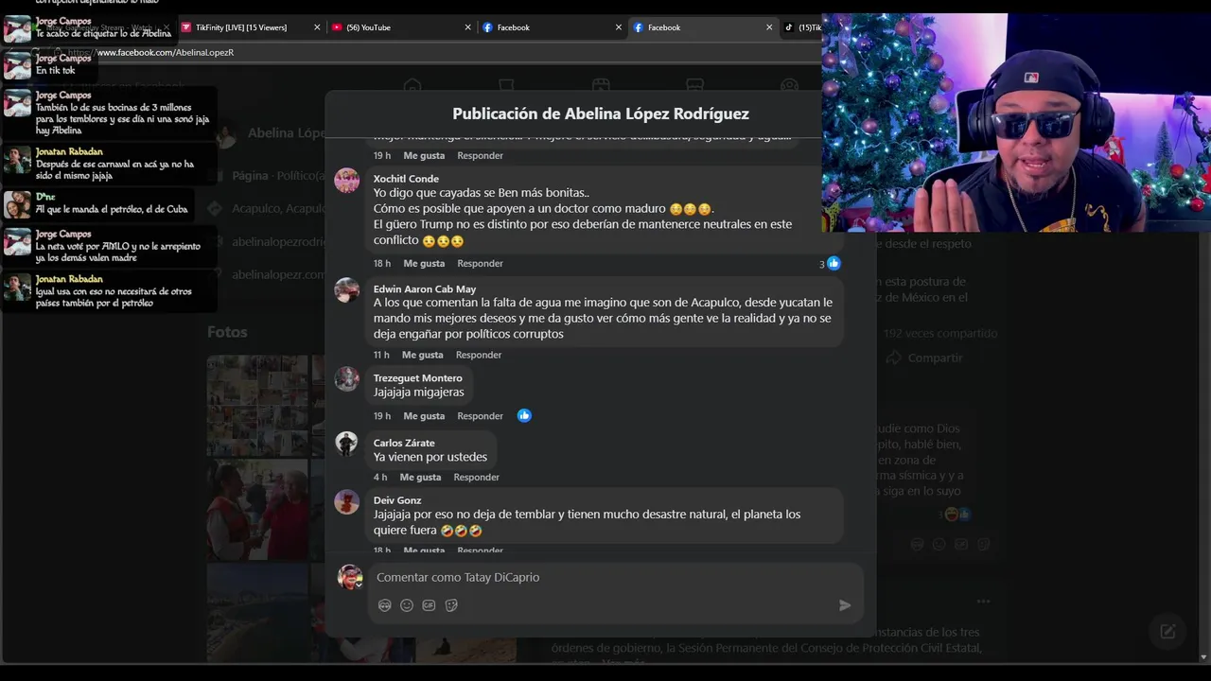The height and width of the screenshot is (681, 1211).
Task: Close the active Facebook tab
Action: tap(769, 27)
